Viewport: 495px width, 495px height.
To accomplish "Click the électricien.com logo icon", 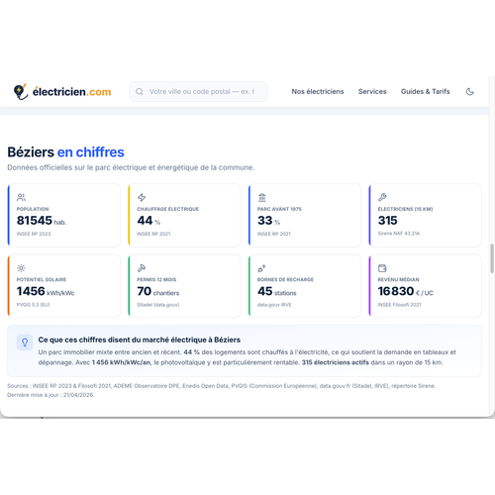I will click(x=21, y=91).
